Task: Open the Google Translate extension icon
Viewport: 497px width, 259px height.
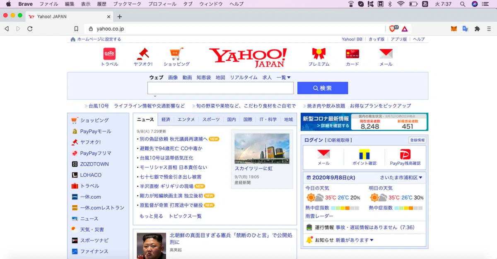Action: (466, 29)
